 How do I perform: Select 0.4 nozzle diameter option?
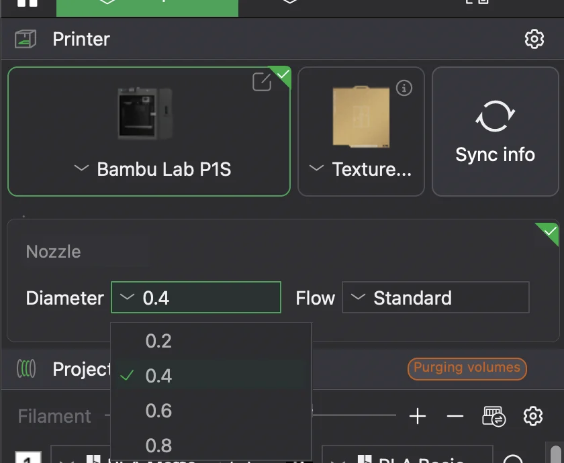click(211, 375)
